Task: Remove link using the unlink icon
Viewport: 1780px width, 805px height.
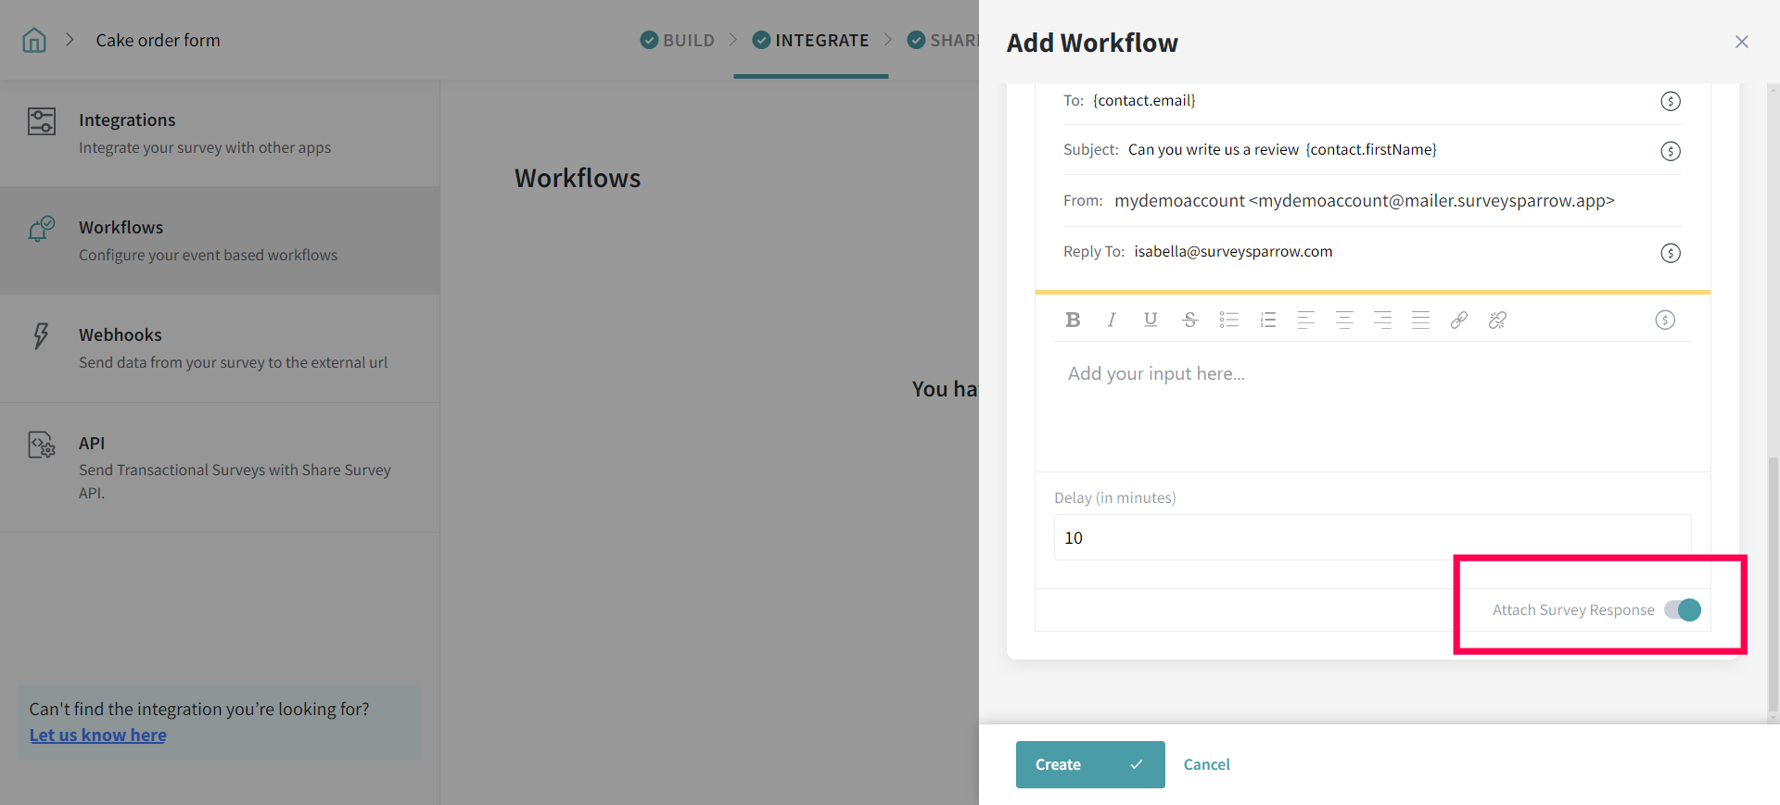Action: pos(1497,320)
